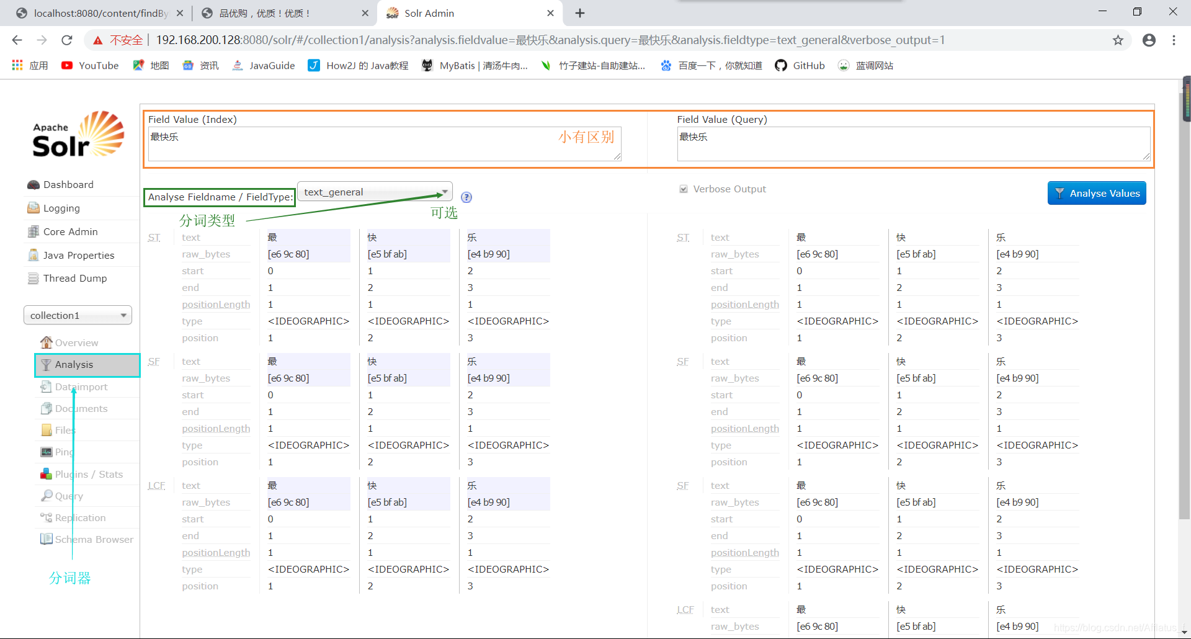The height and width of the screenshot is (639, 1191).
Task: Click the Thread Dump icon
Action: click(33, 279)
